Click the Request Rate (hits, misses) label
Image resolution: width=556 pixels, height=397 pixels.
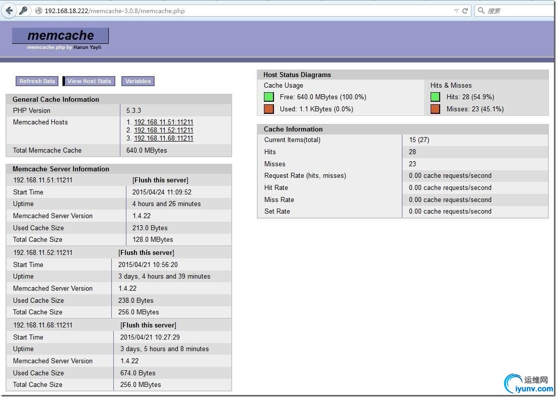pyautogui.click(x=305, y=176)
